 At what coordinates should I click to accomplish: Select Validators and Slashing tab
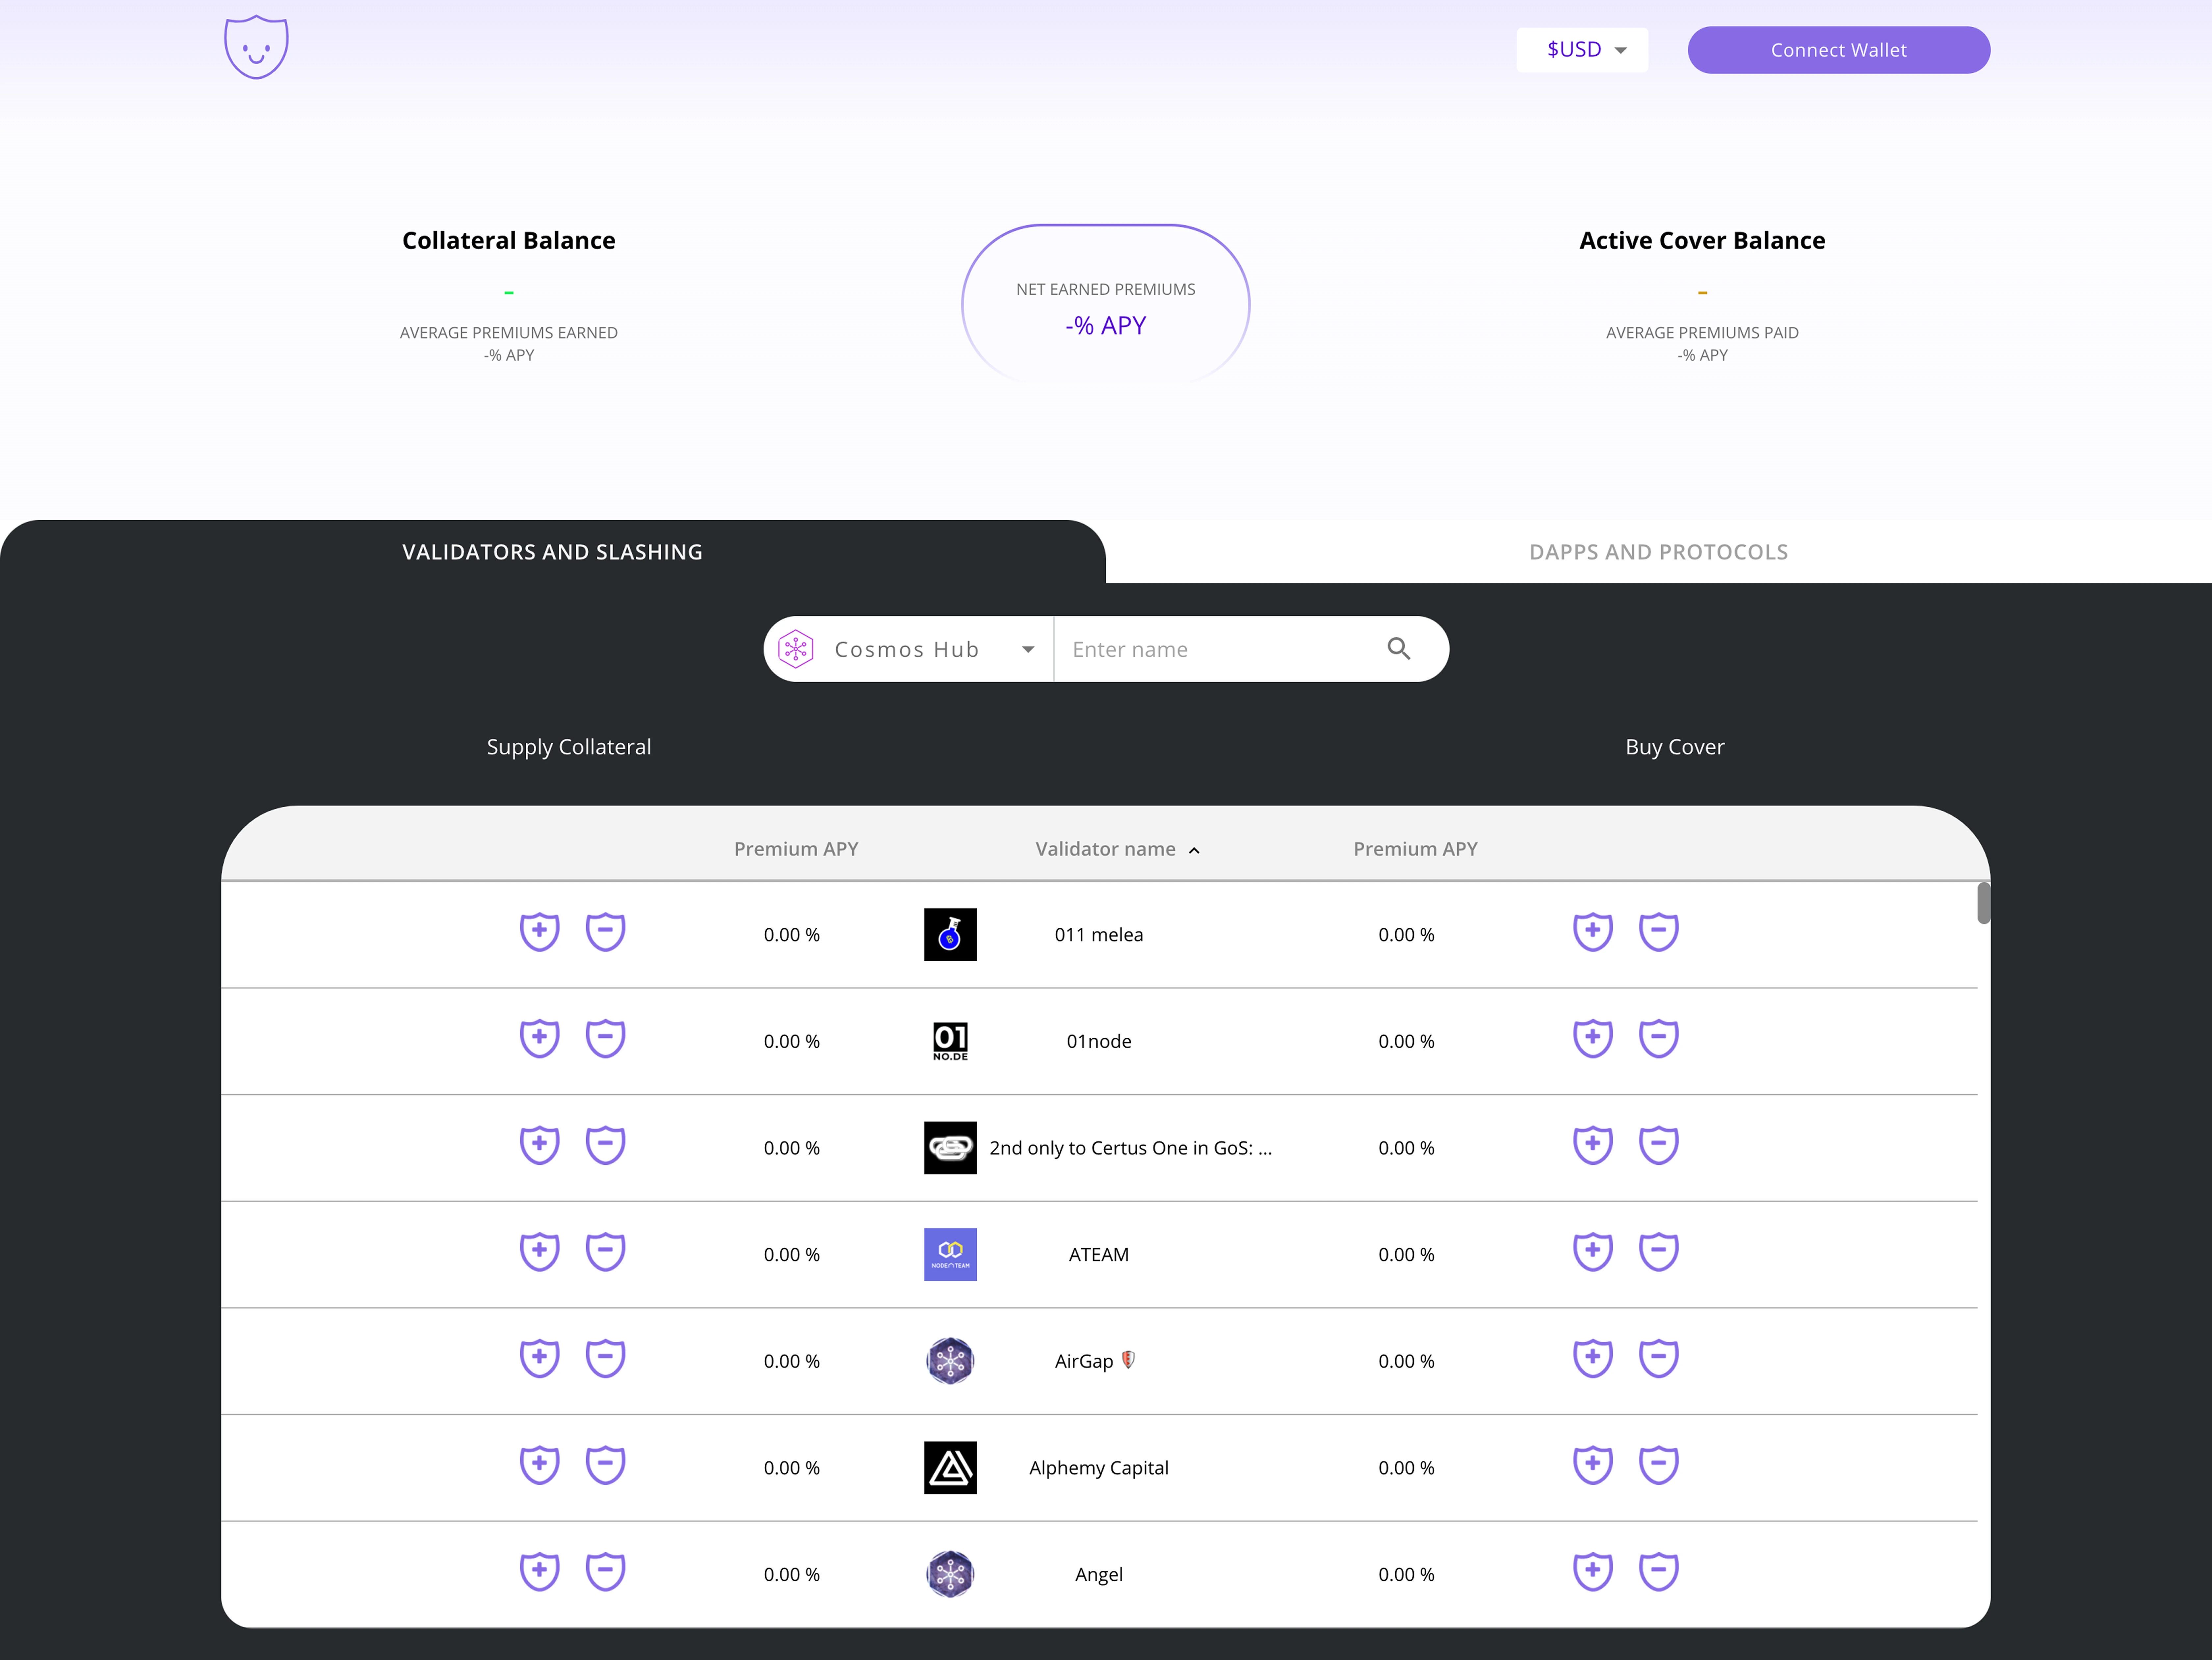[x=552, y=552]
